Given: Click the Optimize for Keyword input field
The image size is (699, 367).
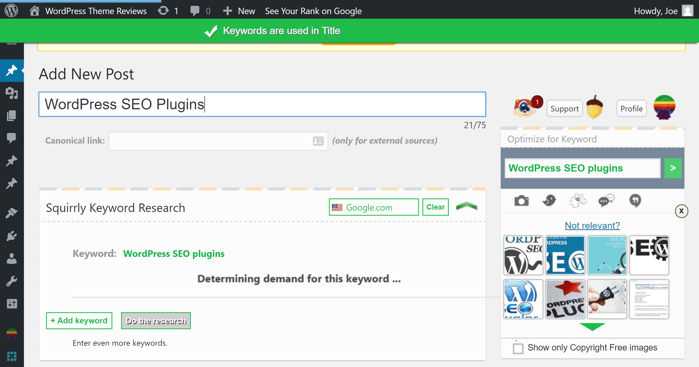Looking at the screenshot, I should 582,168.
